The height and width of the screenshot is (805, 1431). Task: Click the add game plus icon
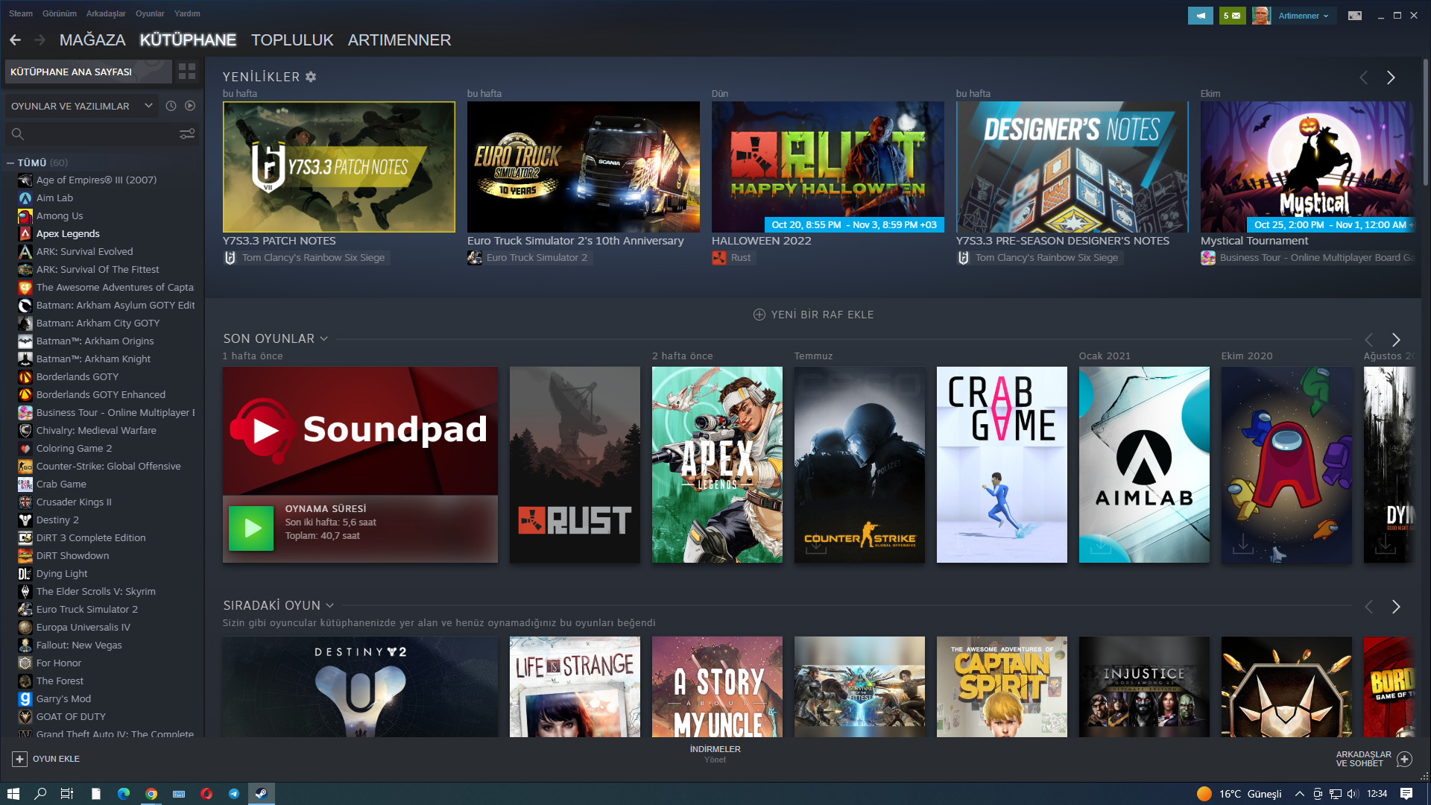(x=19, y=759)
